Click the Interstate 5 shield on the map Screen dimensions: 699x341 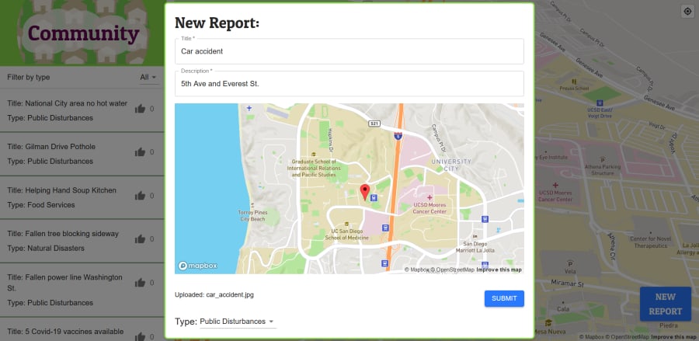tap(398, 136)
